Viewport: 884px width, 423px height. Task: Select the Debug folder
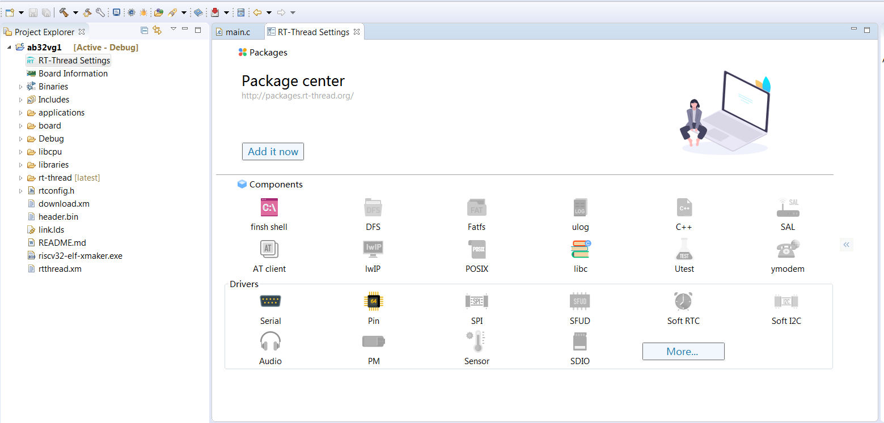pyautogui.click(x=45, y=139)
